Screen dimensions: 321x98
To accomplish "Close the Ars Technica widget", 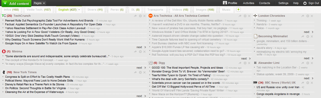I will [249, 16].
